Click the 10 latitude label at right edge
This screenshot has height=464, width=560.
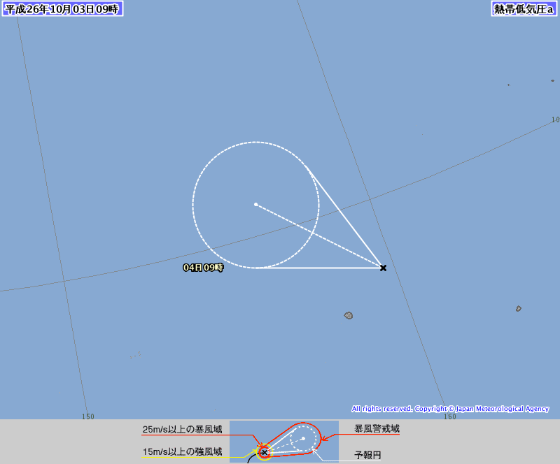555,119
